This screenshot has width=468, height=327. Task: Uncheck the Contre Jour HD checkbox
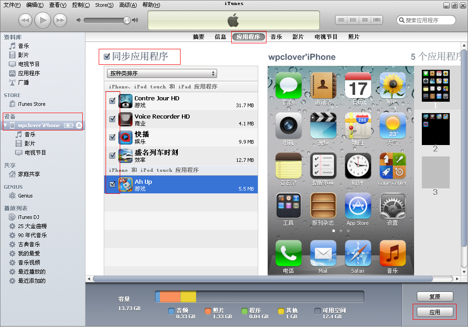pos(112,101)
